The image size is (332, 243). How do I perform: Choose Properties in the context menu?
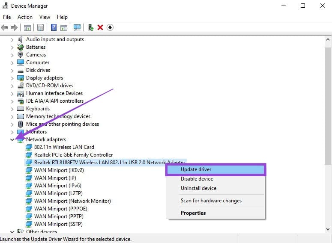click(x=215, y=213)
